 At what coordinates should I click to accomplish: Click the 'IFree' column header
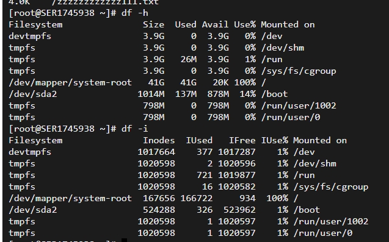coord(242,140)
